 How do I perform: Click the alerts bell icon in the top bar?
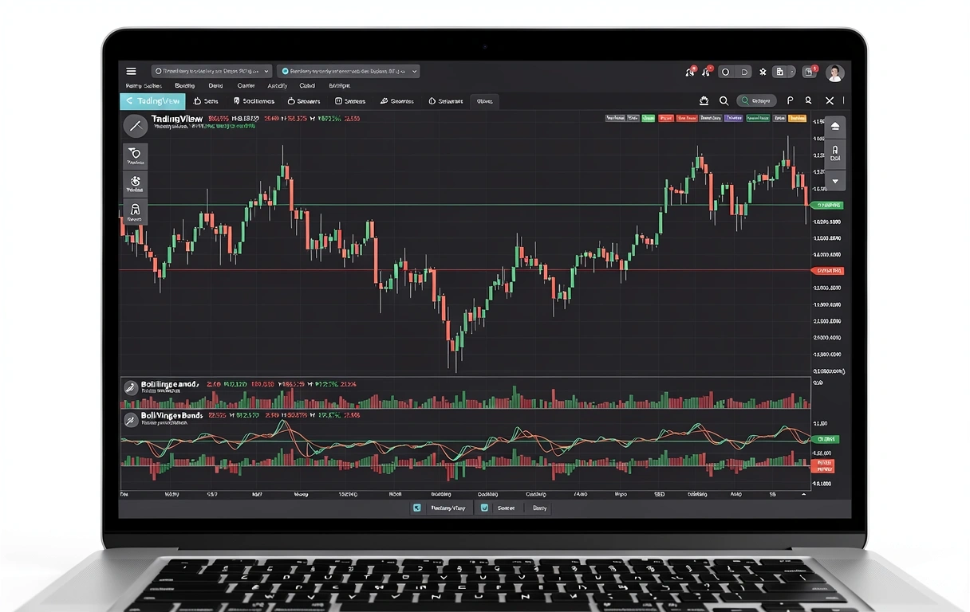[x=691, y=72]
